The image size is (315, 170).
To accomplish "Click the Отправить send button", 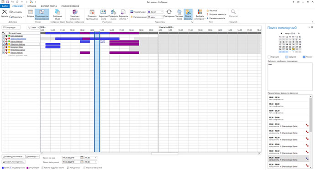I will (11, 27).
